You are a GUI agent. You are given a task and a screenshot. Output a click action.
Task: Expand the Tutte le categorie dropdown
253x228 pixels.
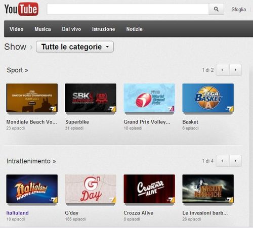pos(75,47)
